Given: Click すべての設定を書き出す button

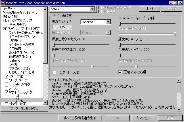Looking at the screenshot, I should tap(80, 118).
